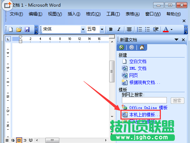
Task: Expand formatting toolbar options chevron
Action: (186, 29)
